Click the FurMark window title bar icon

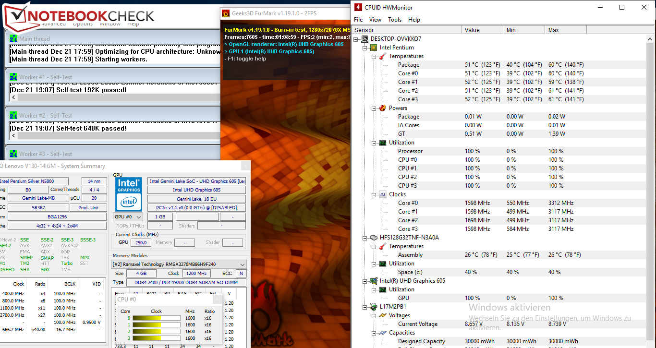click(225, 13)
